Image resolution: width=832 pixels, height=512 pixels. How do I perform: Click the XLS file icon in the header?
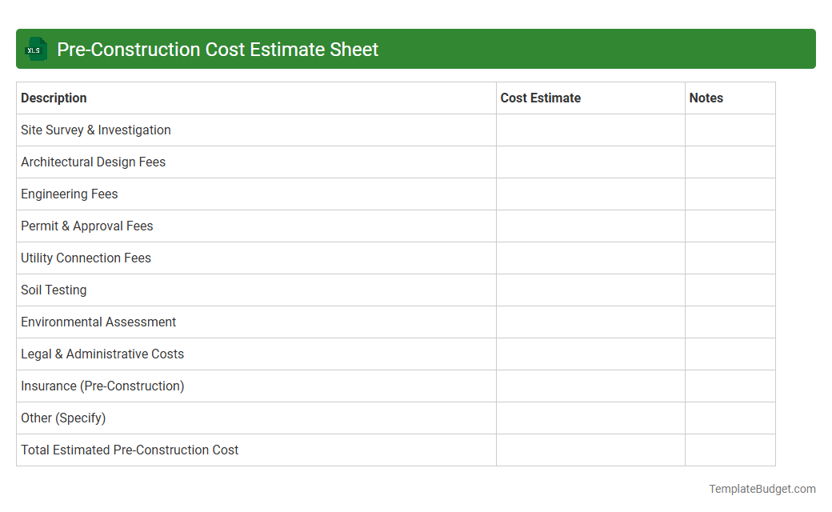35,49
